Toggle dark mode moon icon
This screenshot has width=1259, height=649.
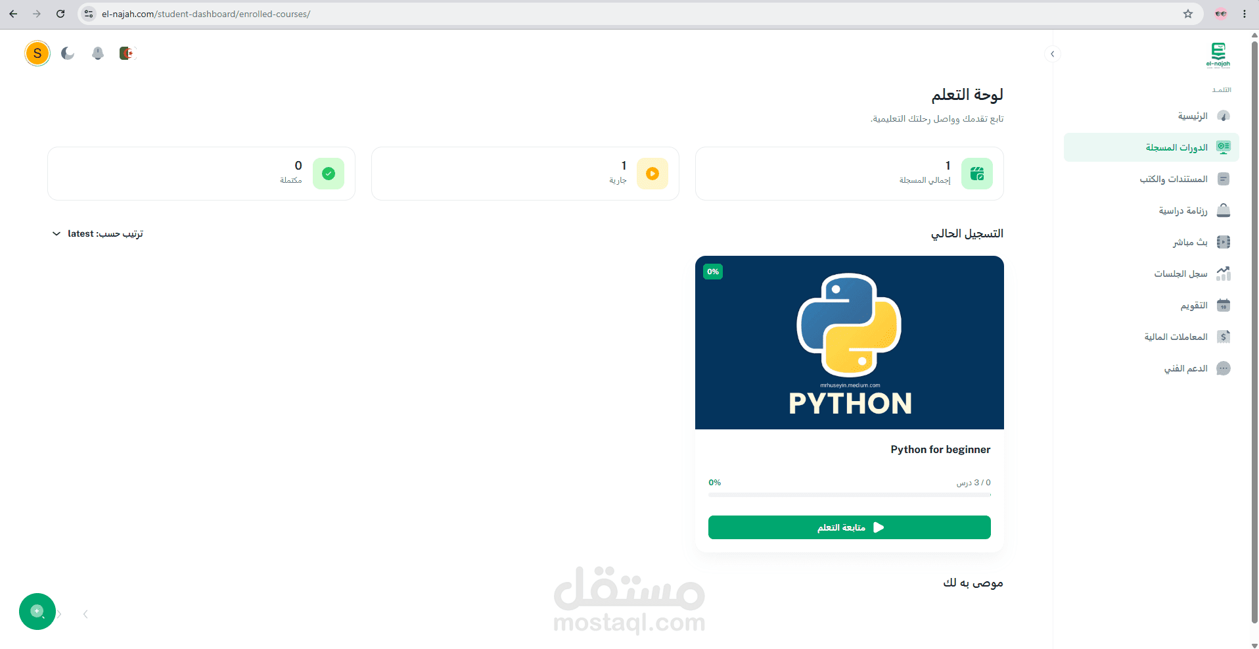tap(68, 53)
